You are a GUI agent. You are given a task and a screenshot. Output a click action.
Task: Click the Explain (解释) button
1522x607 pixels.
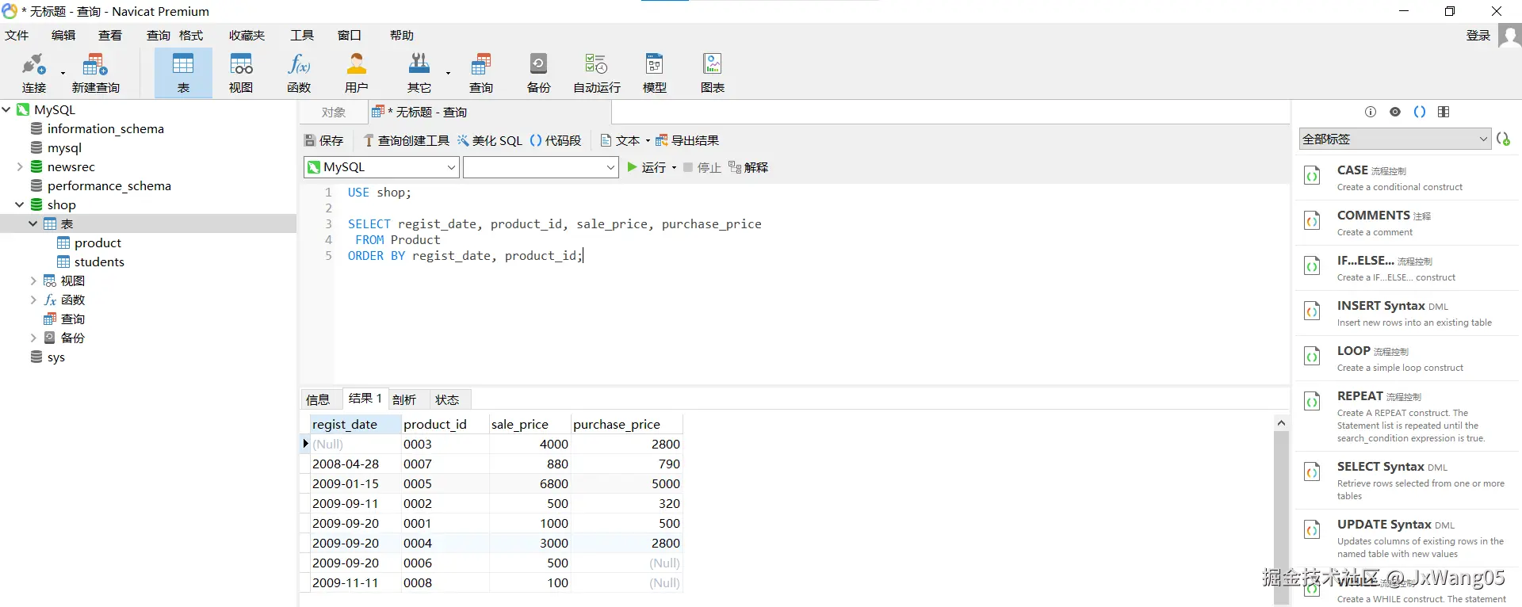point(748,167)
